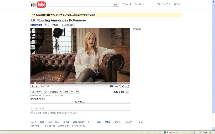Click the バグの報告 footer link
The height and width of the screenshot is (134, 215).
(35, 126)
